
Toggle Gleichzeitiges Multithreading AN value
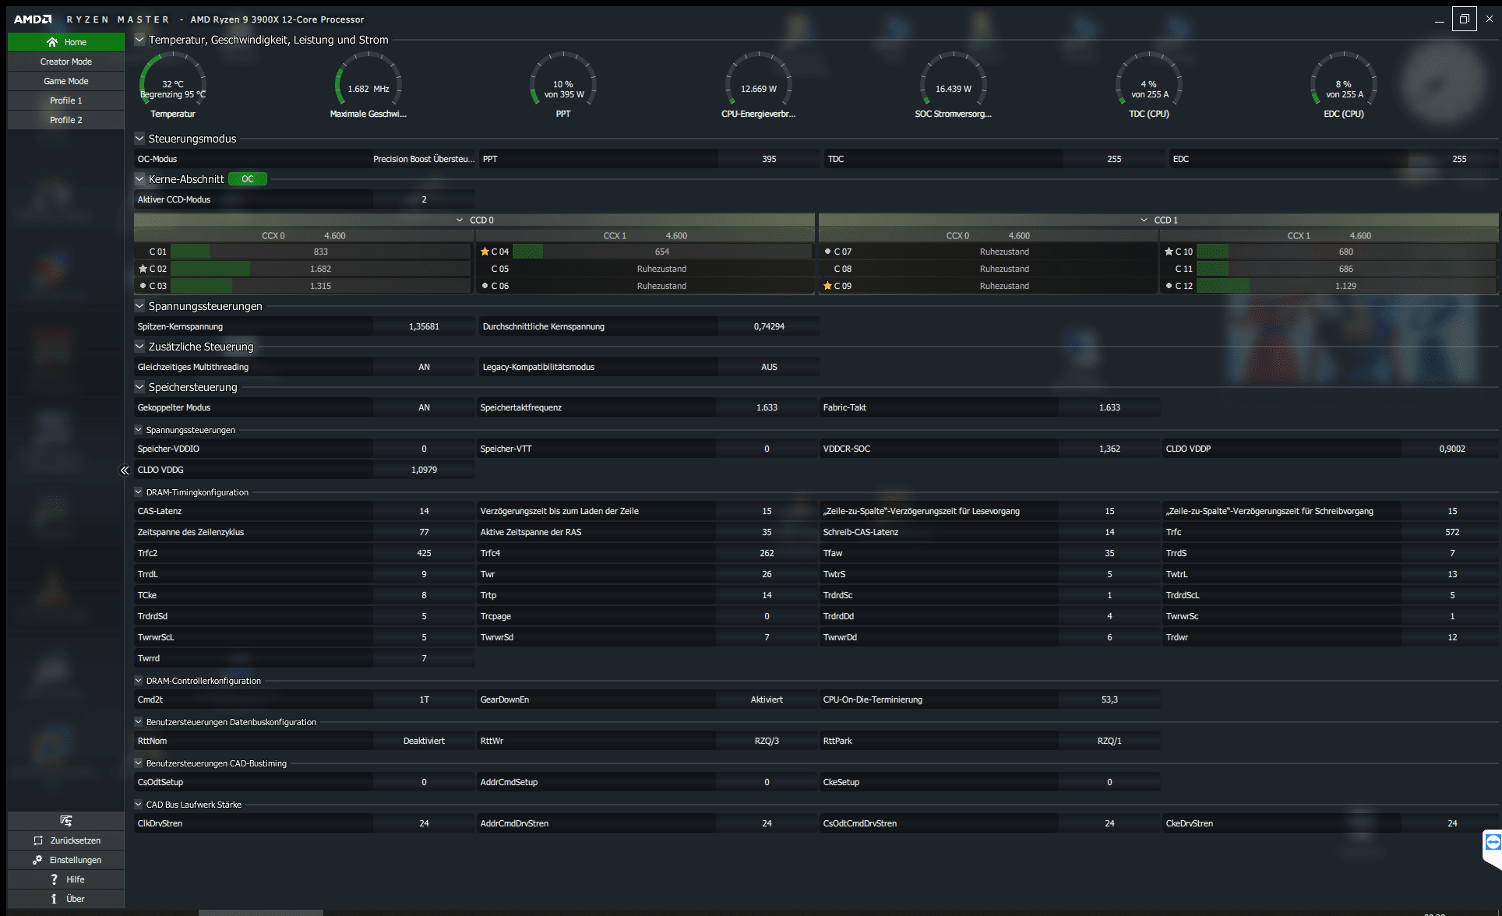(x=424, y=367)
